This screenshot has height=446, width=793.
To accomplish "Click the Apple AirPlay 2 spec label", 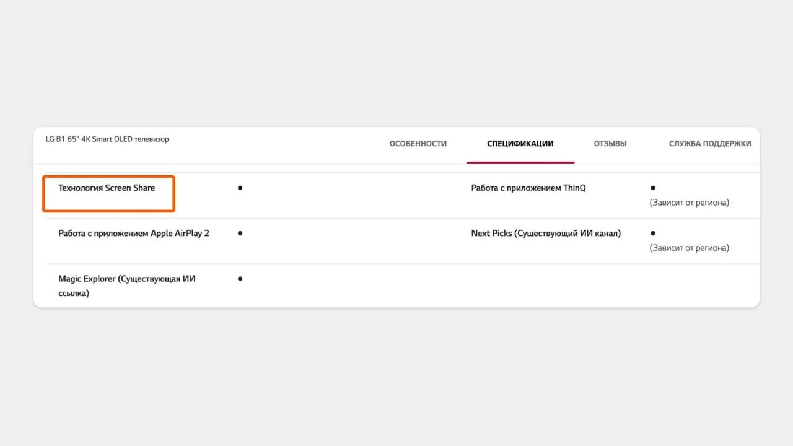I will coord(134,234).
